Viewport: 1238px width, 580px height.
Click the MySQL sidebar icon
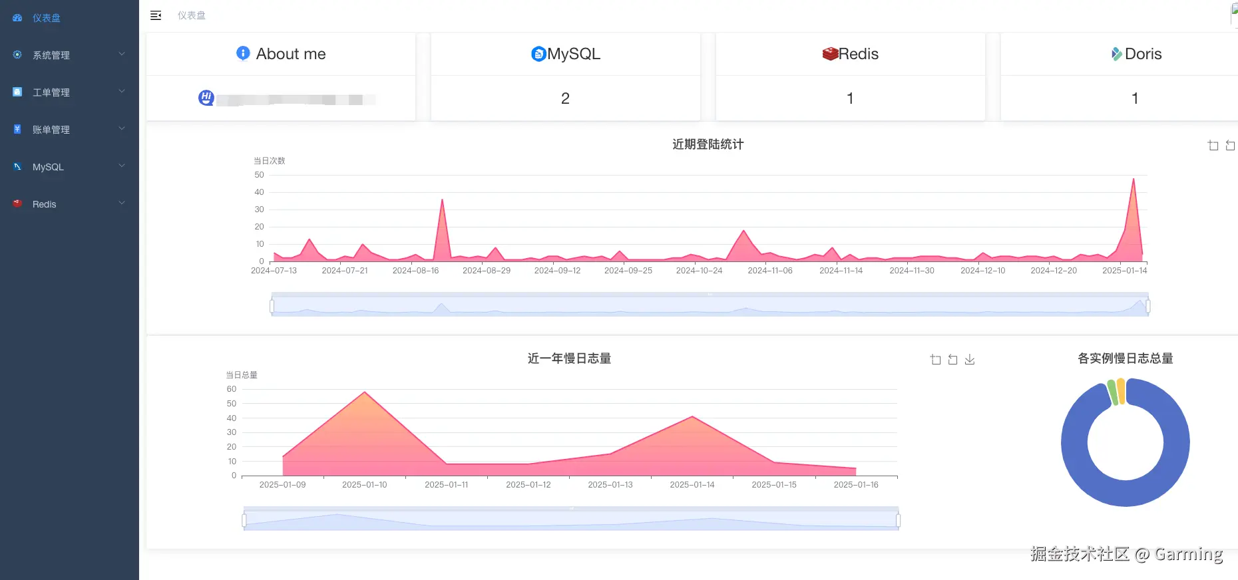(x=17, y=166)
